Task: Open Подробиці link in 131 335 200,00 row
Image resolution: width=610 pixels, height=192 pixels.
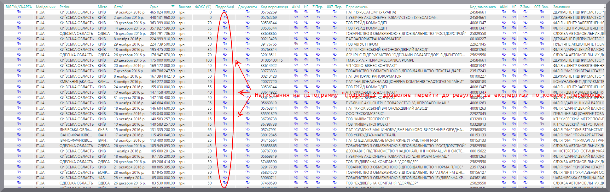Action: pyautogui.click(x=224, y=129)
